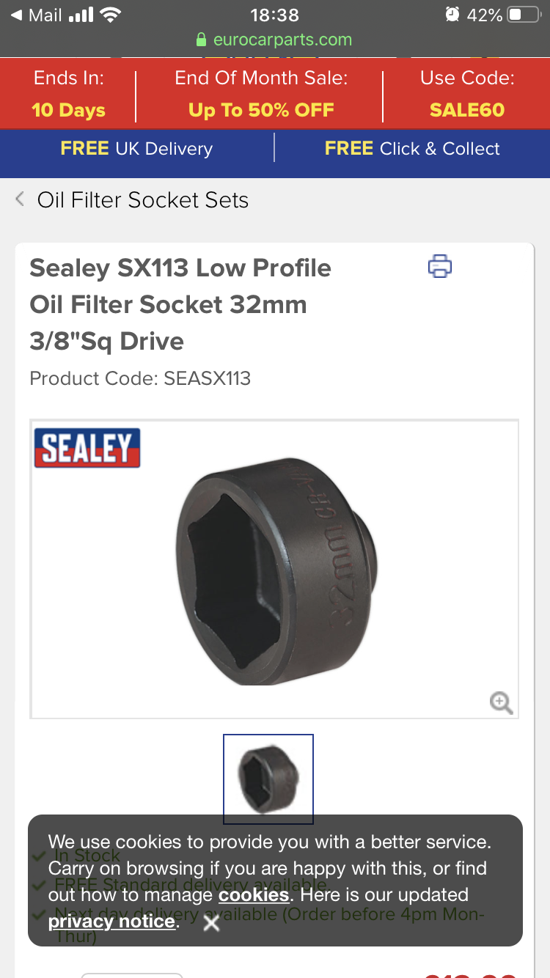Image resolution: width=550 pixels, height=978 pixels.
Task: Tap the Sealey brand logo
Action: 87,448
